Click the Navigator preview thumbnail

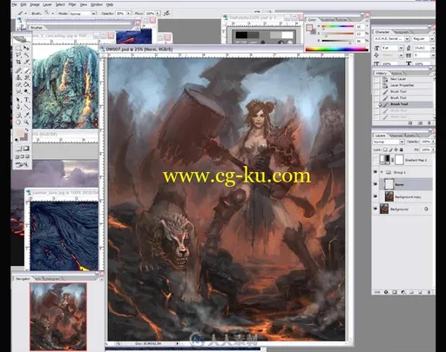coord(58,316)
